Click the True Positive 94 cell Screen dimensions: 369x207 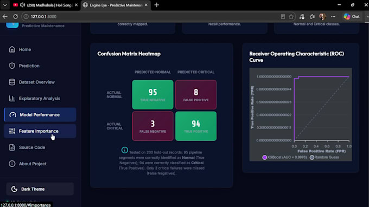coord(196,126)
